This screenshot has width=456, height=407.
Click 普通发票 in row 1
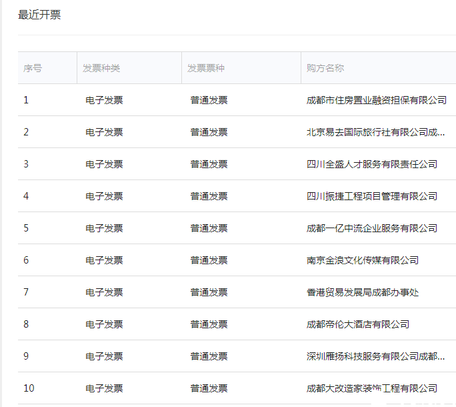209,100
